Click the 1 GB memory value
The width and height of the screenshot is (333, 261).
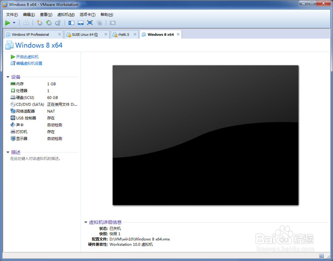[51, 84]
